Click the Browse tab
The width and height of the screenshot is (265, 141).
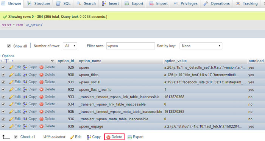(x=11, y=3)
